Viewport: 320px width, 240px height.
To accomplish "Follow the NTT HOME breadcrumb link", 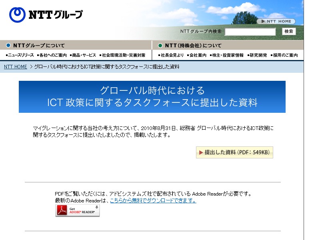I will (16, 67).
